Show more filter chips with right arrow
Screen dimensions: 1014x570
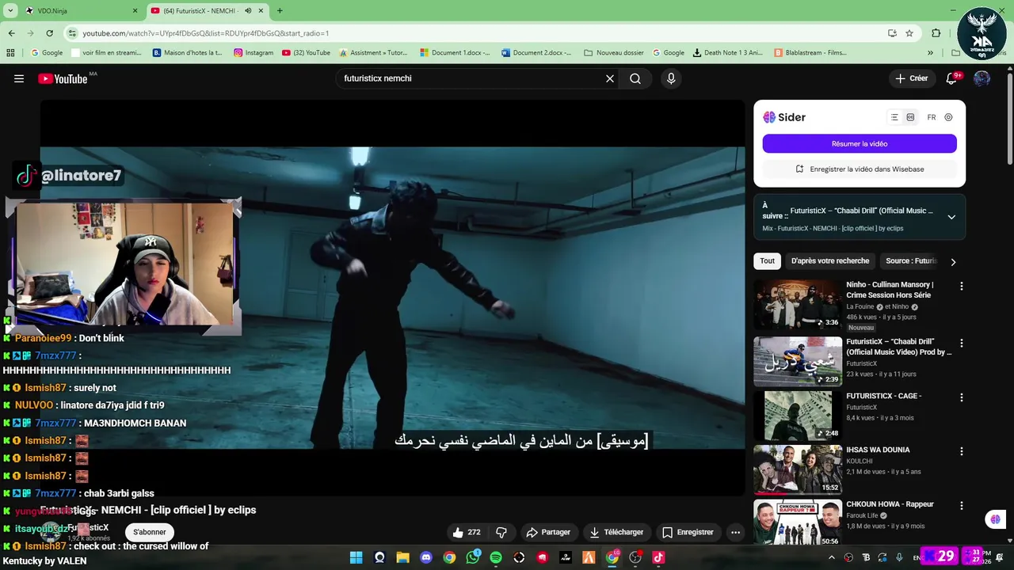953,261
